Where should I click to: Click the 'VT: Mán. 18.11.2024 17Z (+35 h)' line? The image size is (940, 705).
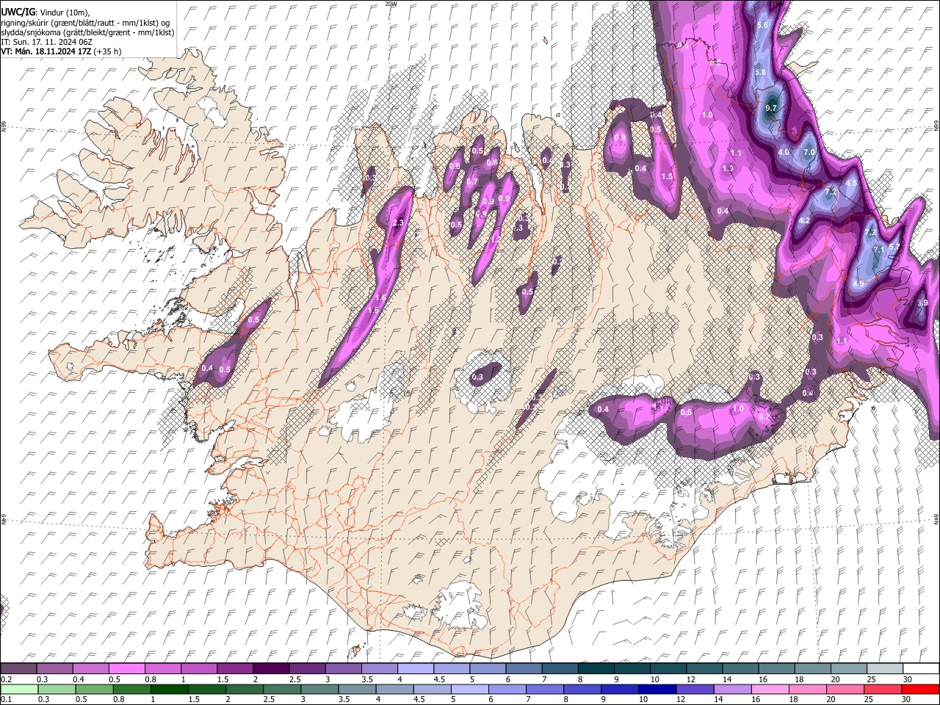point(61,51)
